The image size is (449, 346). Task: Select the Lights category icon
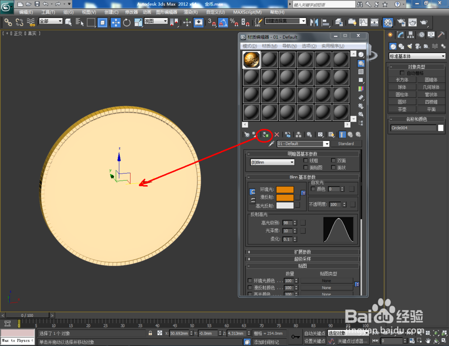410,46
